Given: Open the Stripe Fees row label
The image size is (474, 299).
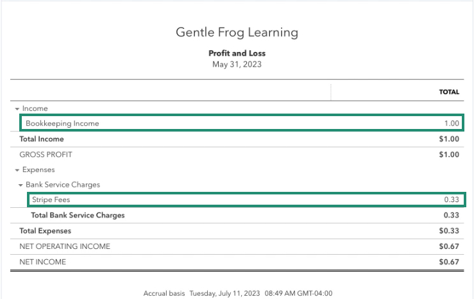Looking at the screenshot, I should point(51,200).
